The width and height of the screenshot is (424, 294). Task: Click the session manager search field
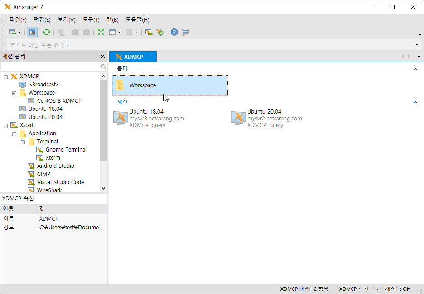(x=51, y=66)
